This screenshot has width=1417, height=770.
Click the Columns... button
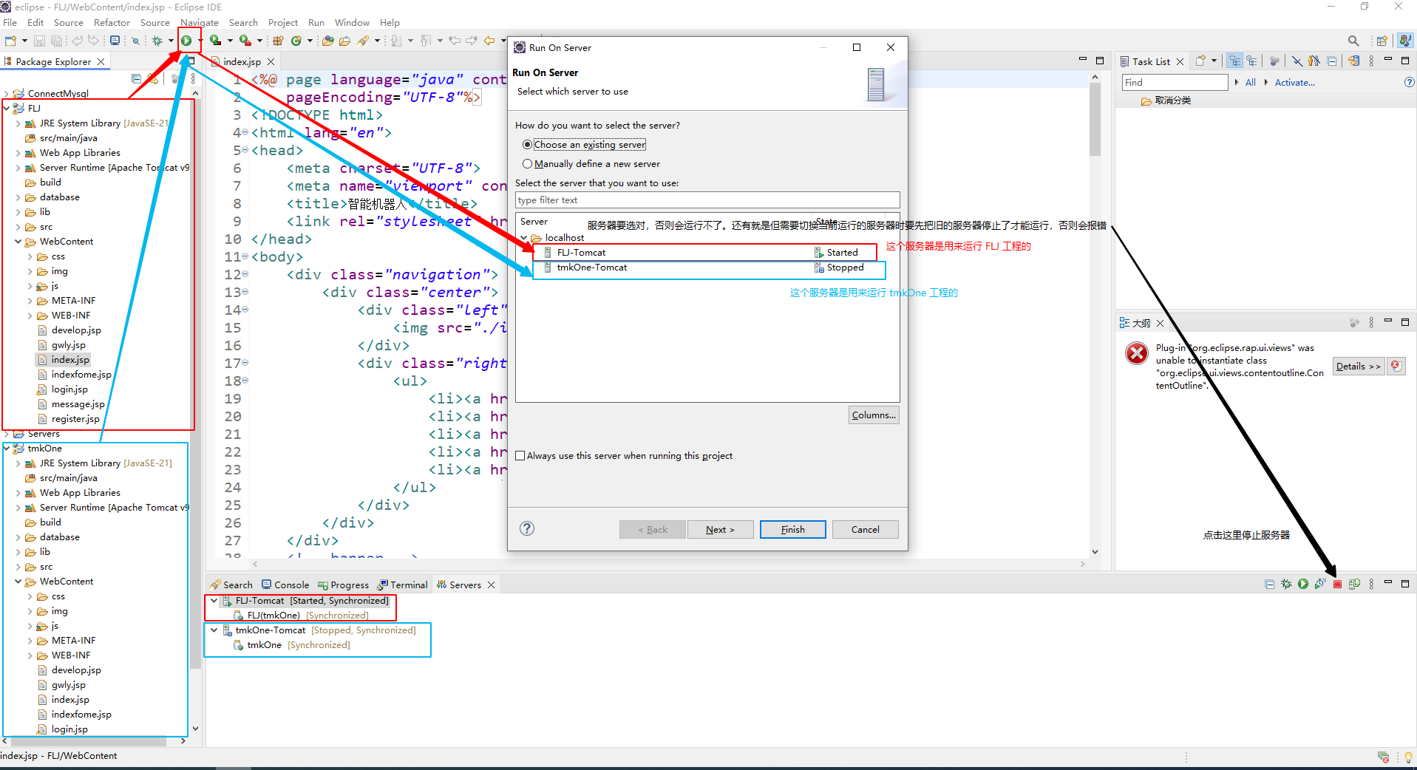(873, 415)
